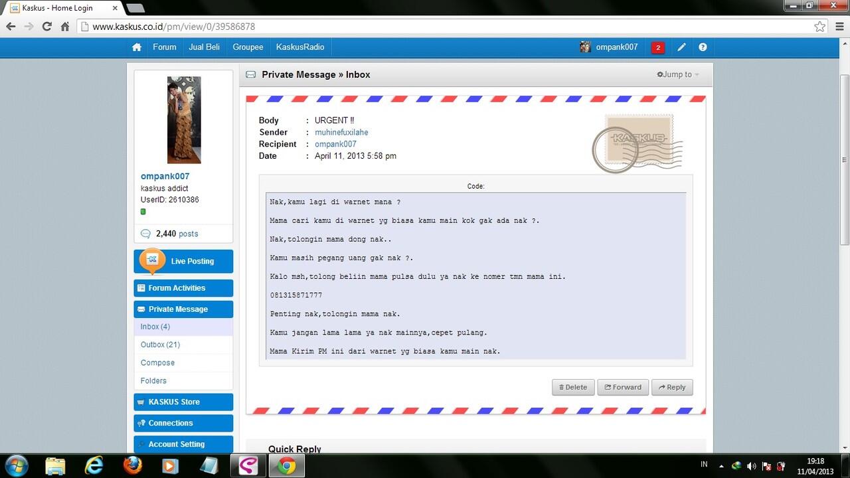The height and width of the screenshot is (478, 850).
Task: Open Private Message sidebar section
Action: pos(183,309)
